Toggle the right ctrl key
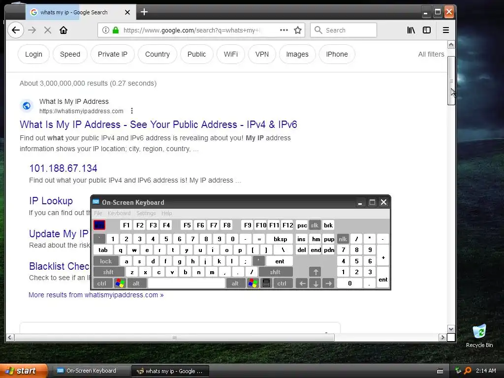Screen dimensions: 504x378 (x=282, y=283)
